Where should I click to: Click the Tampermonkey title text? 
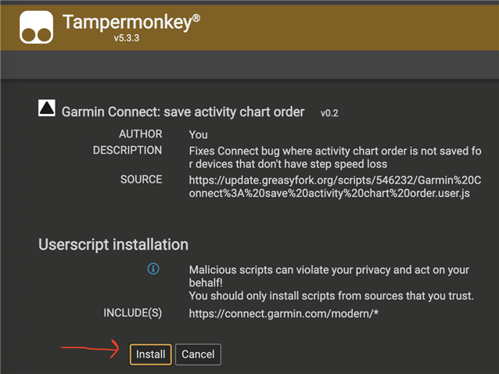point(131,22)
